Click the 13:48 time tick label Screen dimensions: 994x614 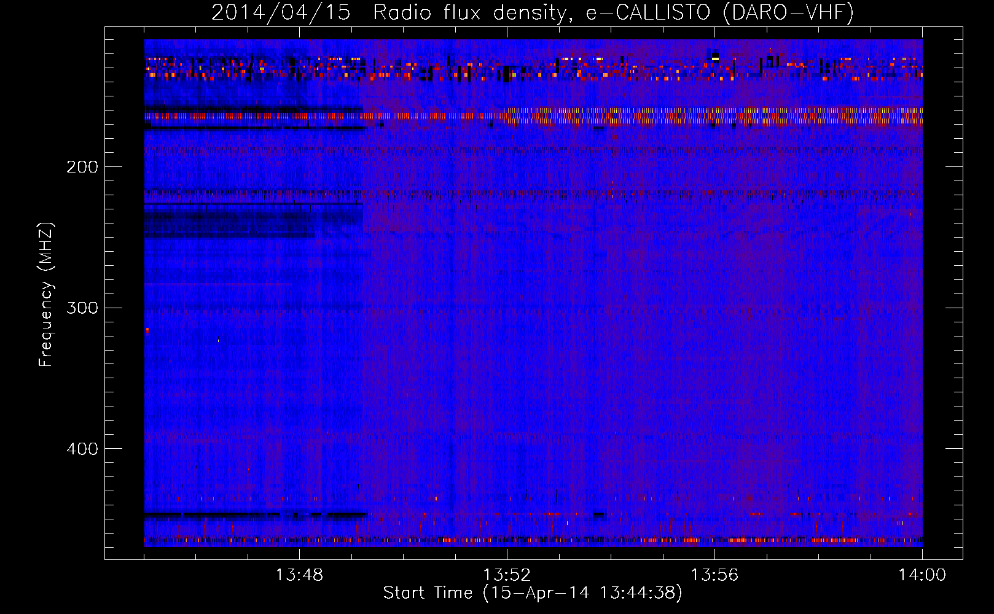[x=299, y=575]
